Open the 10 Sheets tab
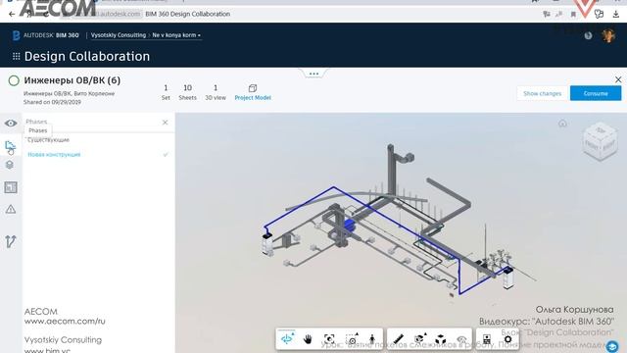This screenshot has height=353, width=627. (187, 92)
